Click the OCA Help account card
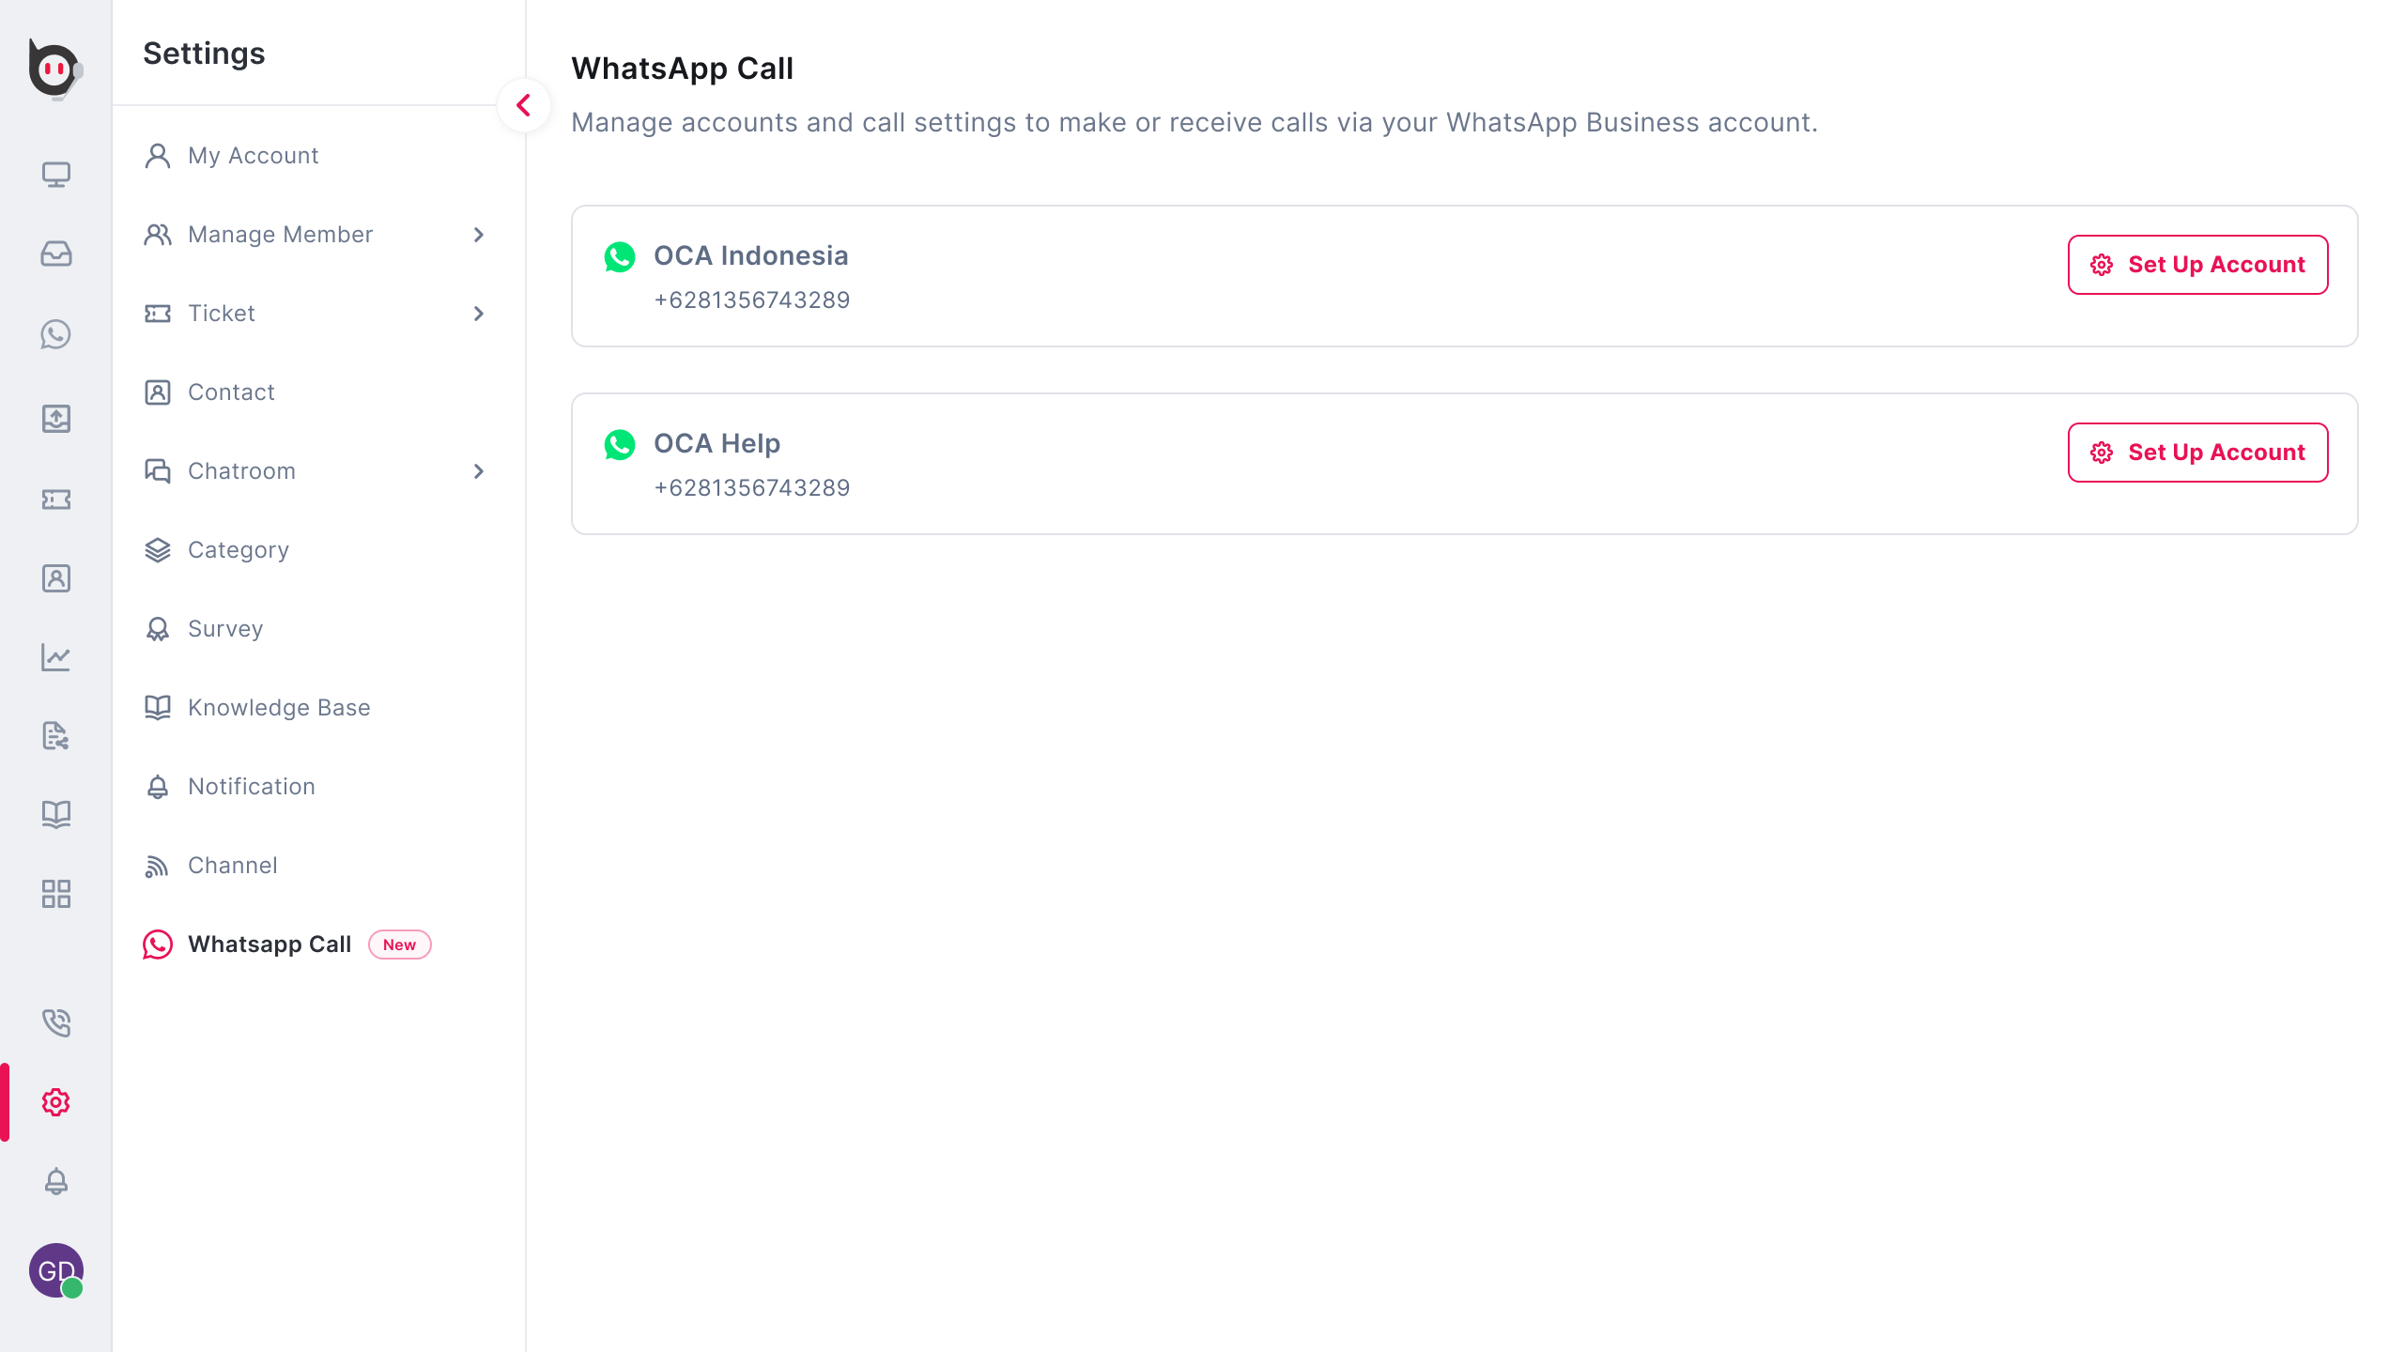 (x=1221, y=464)
